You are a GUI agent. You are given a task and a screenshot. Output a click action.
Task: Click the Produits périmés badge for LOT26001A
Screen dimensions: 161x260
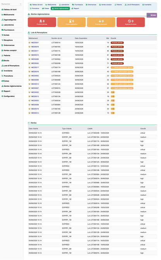(117, 43)
